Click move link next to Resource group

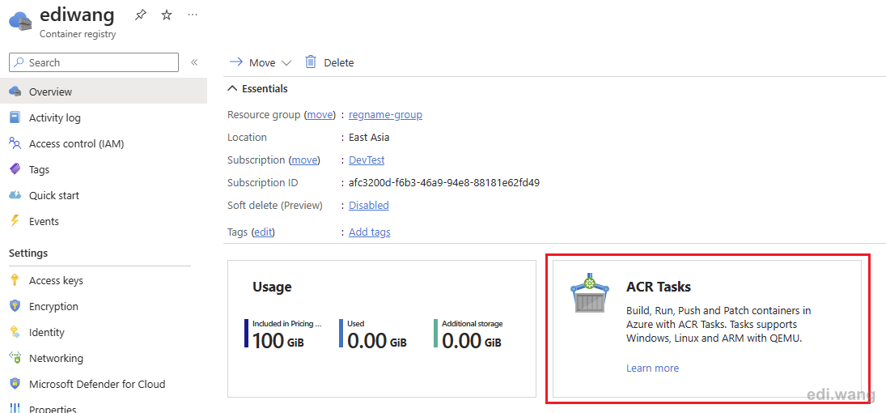click(320, 115)
